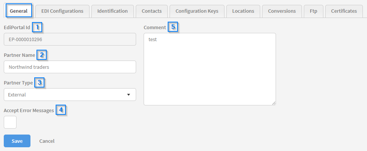The image size is (367, 151).
Task: Open the Ftp tab
Action: point(313,11)
